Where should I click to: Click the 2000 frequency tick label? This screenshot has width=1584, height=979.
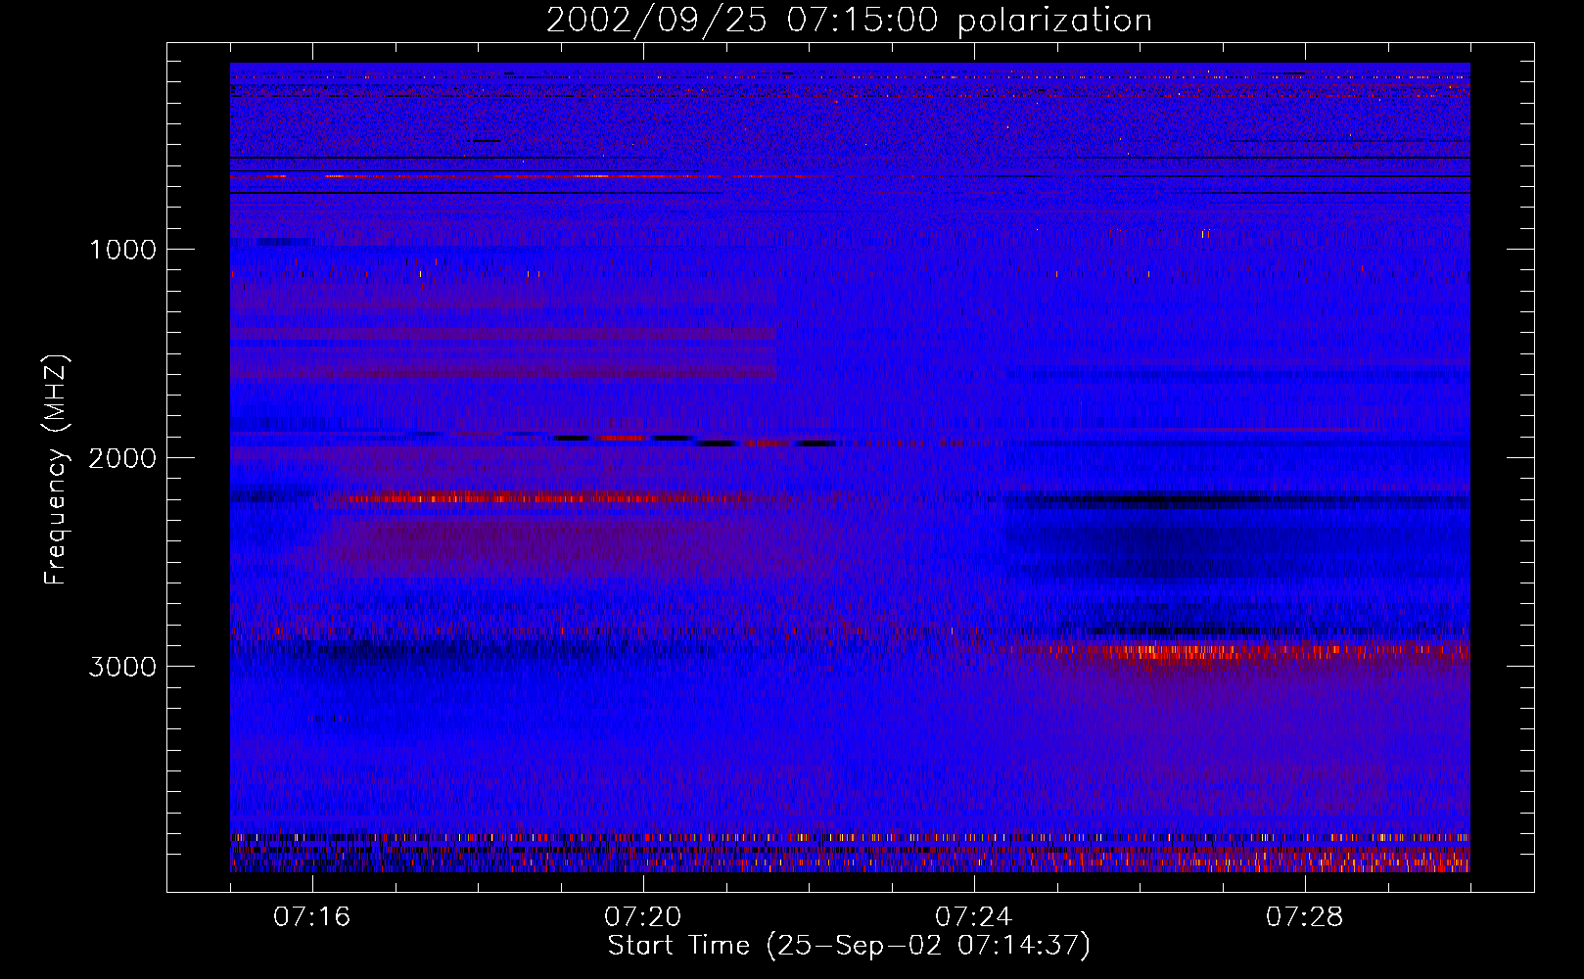[x=122, y=458]
